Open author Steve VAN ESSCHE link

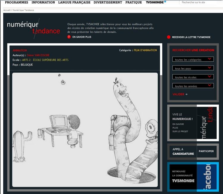[x=38, y=55]
